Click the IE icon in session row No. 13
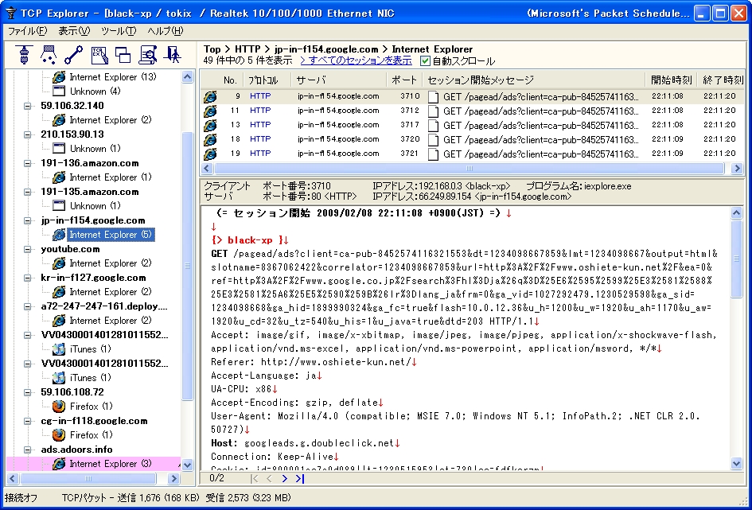752x510 pixels. tap(209, 125)
